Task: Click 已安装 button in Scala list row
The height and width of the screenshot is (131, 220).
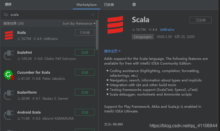Action: tap(85, 32)
